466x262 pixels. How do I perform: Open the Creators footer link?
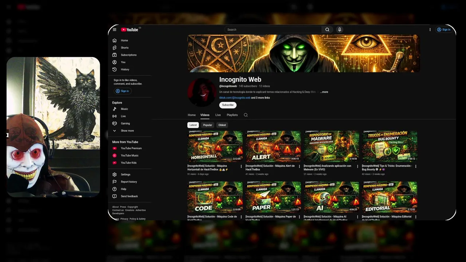tap(130, 210)
